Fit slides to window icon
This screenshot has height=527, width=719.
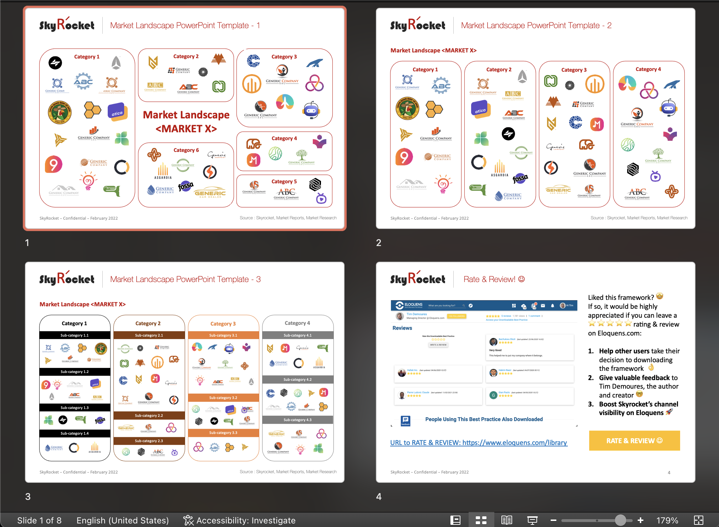699,520
